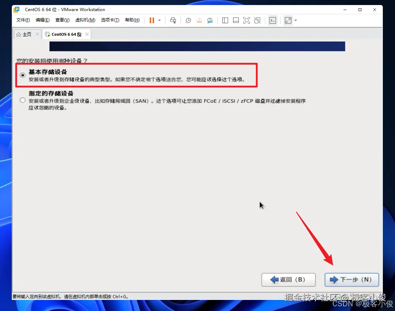The image size is (395, 311).
Task: Maximize the VMware Workstation window
Action: coord(360,10)
